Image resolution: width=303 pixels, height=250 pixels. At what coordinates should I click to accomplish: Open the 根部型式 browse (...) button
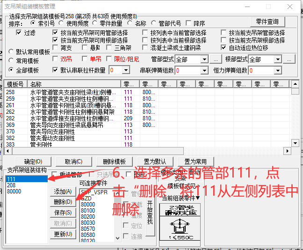click(289, 59)
